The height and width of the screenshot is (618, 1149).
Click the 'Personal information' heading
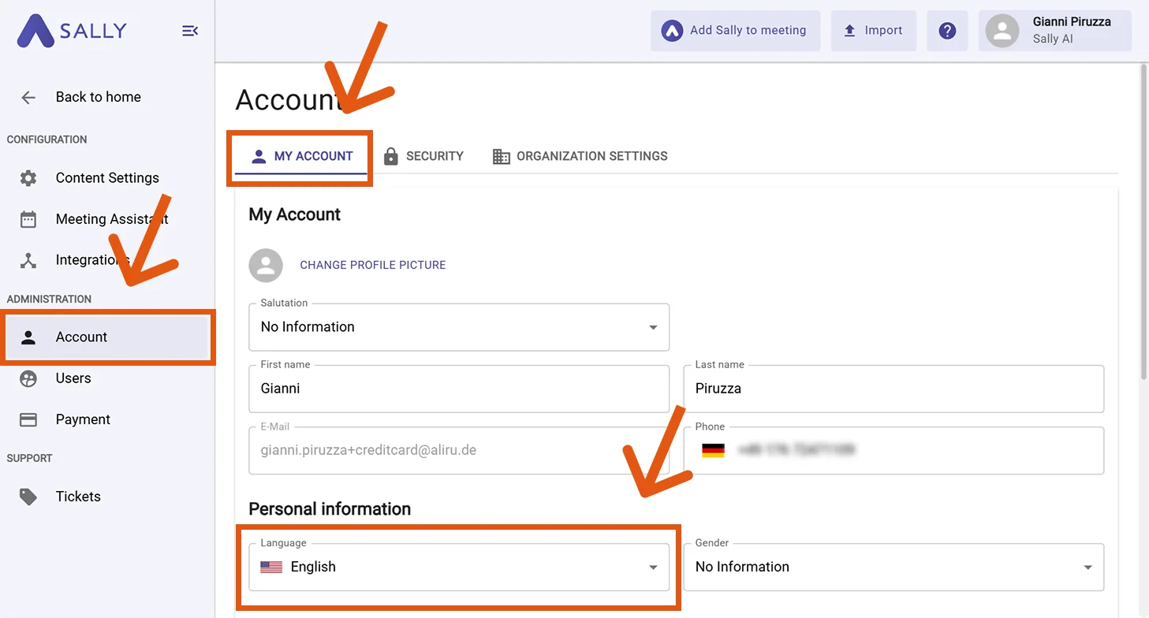(330, 509)
